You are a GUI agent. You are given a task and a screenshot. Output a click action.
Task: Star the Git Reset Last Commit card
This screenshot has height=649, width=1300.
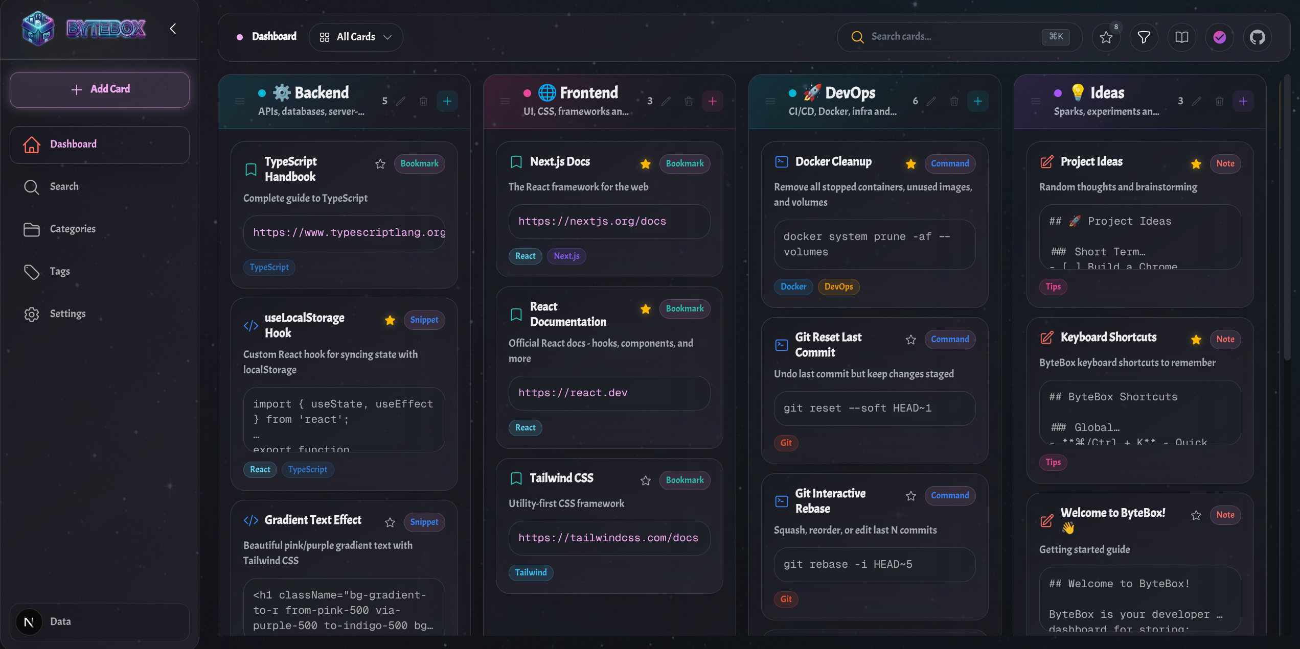[x=911, y=339]
